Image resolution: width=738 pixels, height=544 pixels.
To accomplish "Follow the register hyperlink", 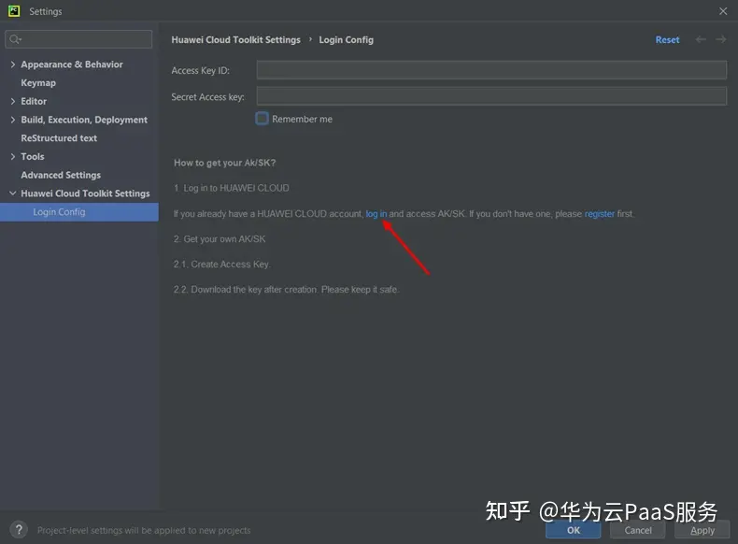I will pos(599,214).
